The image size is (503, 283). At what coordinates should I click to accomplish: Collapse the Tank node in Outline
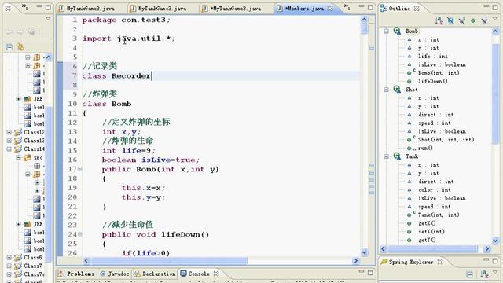point(387,156)
